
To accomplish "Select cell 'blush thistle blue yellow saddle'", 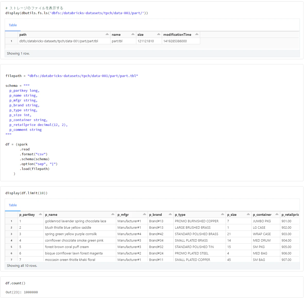I will pyautogui.click(x=80, y=227).
